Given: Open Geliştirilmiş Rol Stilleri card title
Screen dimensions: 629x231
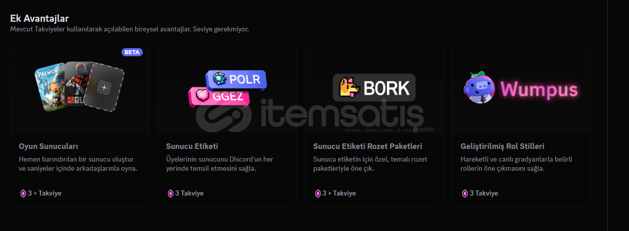Looking at the screenshot, I should [503, 146].
